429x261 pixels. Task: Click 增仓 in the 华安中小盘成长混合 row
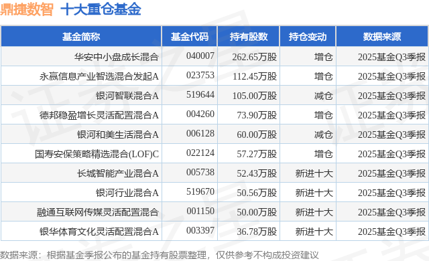(x=323, y=57)
